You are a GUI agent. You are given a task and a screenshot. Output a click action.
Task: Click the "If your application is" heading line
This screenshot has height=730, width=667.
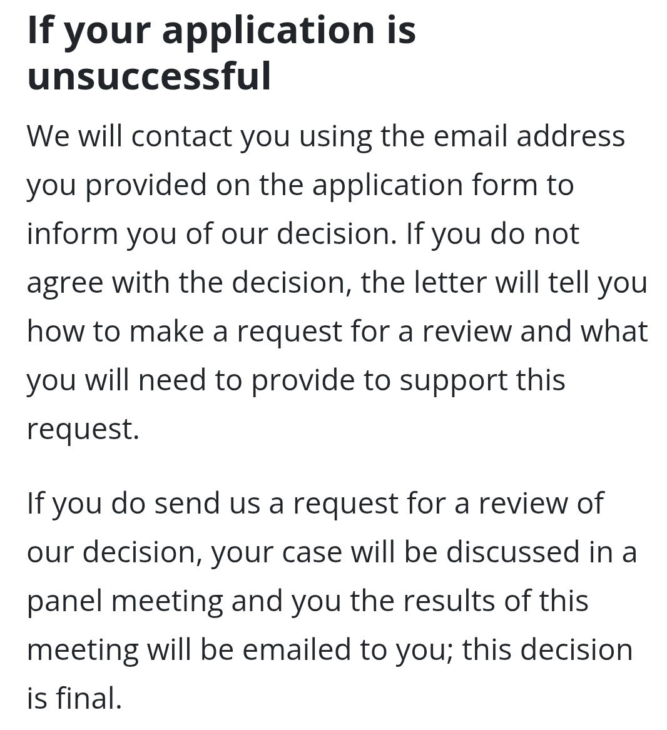[221, 30]
